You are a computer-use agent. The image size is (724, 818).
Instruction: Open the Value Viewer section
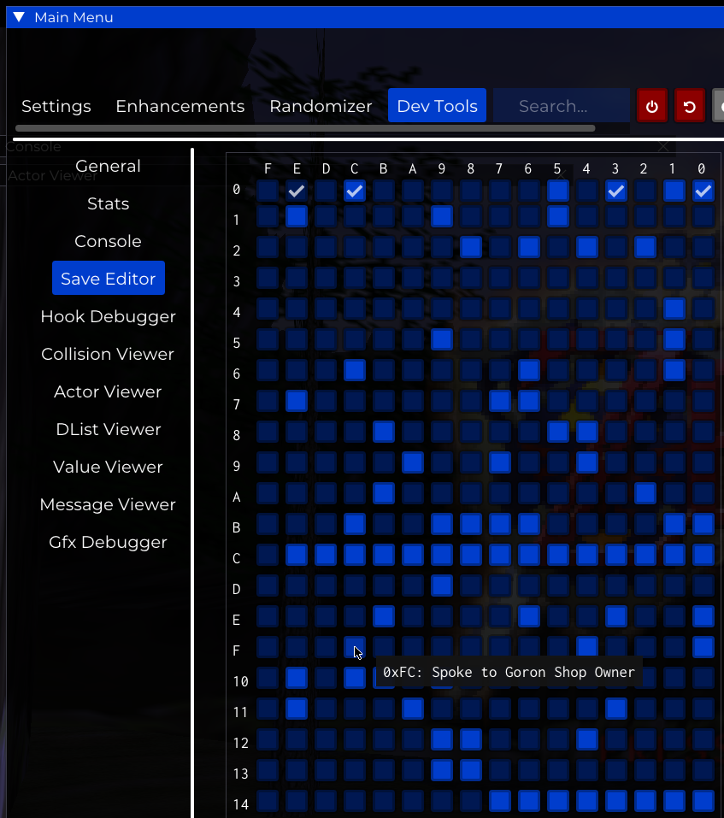click(108, 467)
